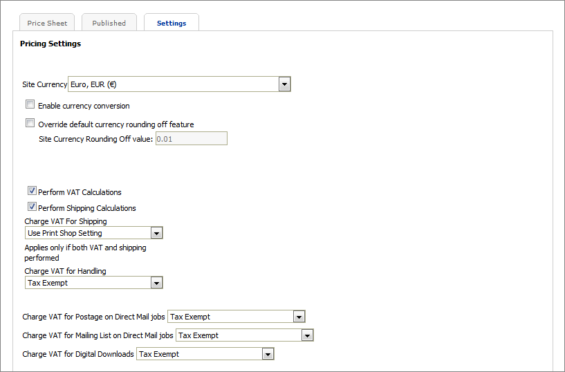Click the Site Currency Rounding Off value field
The width and height of the screenshot is (565, 372).
click(191, 139)
